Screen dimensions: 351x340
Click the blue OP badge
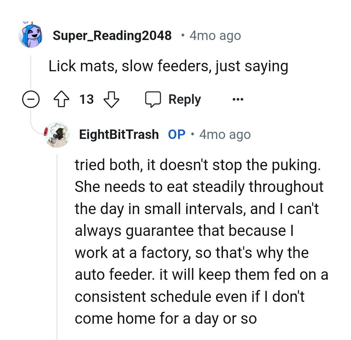(177, 134)
